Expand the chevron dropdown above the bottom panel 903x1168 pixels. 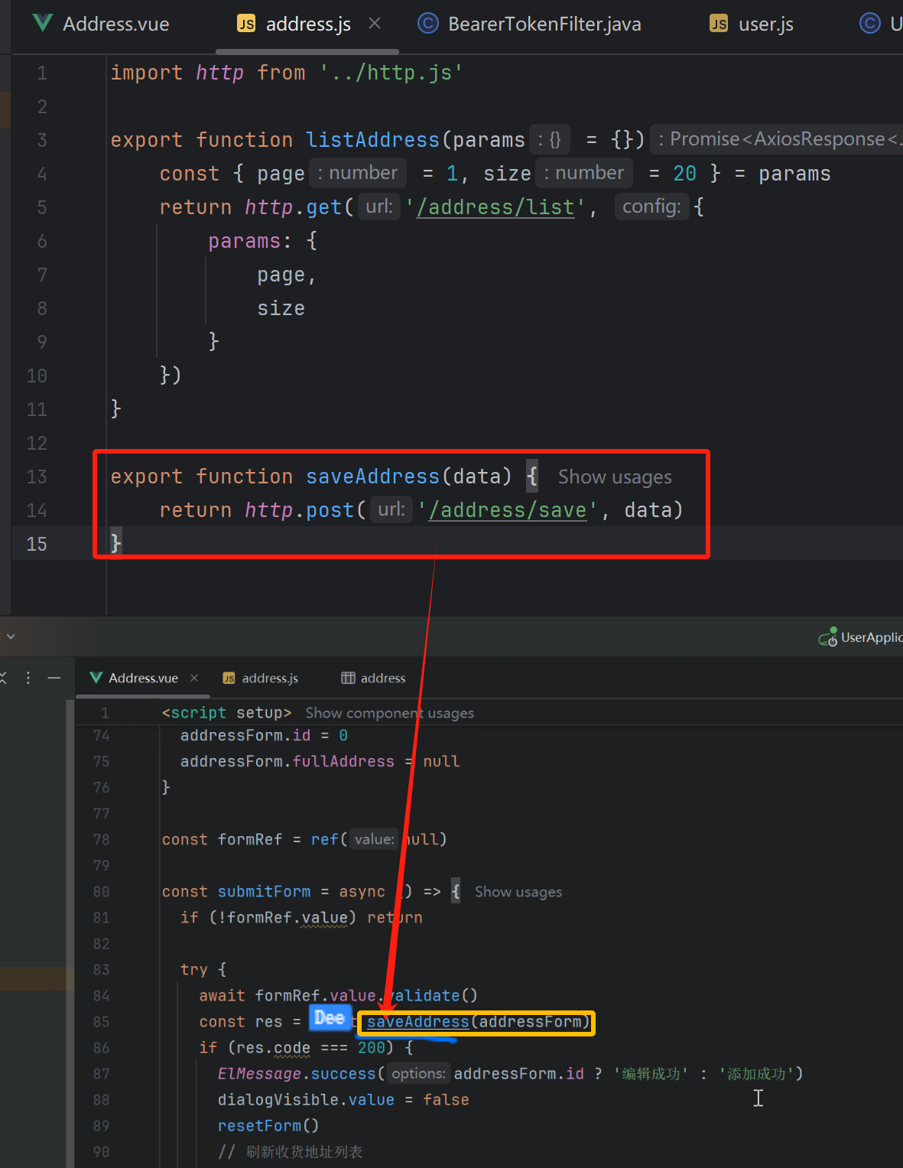pyautogui.click(x=11, y=636)
